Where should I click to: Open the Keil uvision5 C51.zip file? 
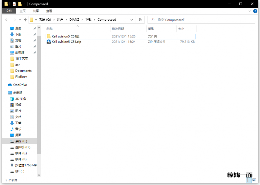point(66,42)
